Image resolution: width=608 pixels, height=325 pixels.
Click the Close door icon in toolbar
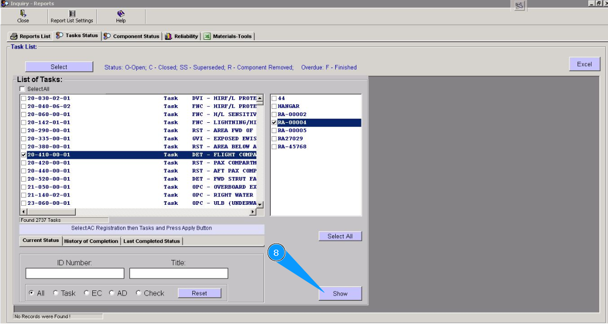point(23,13)
